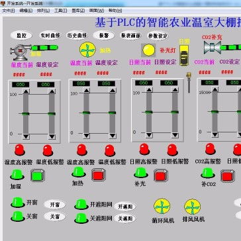
Task: Open the 文件[F] menu
Action: click(9, 11)
